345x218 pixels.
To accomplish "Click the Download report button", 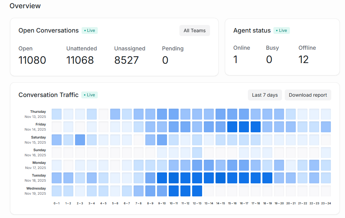I will (308, 95).
